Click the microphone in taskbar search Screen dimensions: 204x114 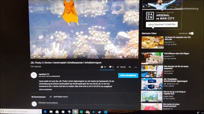(39, 111)
